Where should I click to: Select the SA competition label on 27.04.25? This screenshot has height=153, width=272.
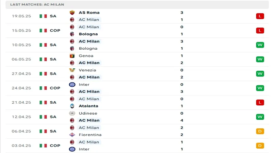(53, 74)
